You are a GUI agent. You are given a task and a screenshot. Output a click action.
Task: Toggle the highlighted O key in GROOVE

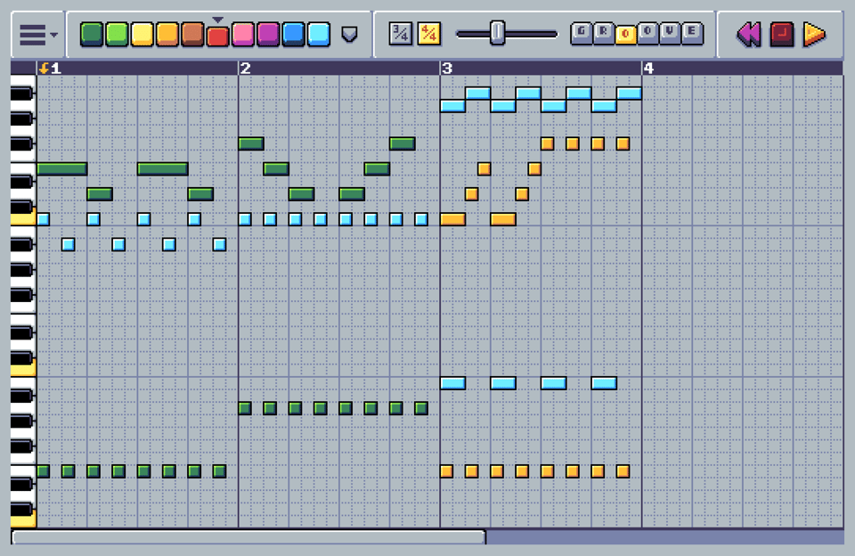[x=626, y=33]
